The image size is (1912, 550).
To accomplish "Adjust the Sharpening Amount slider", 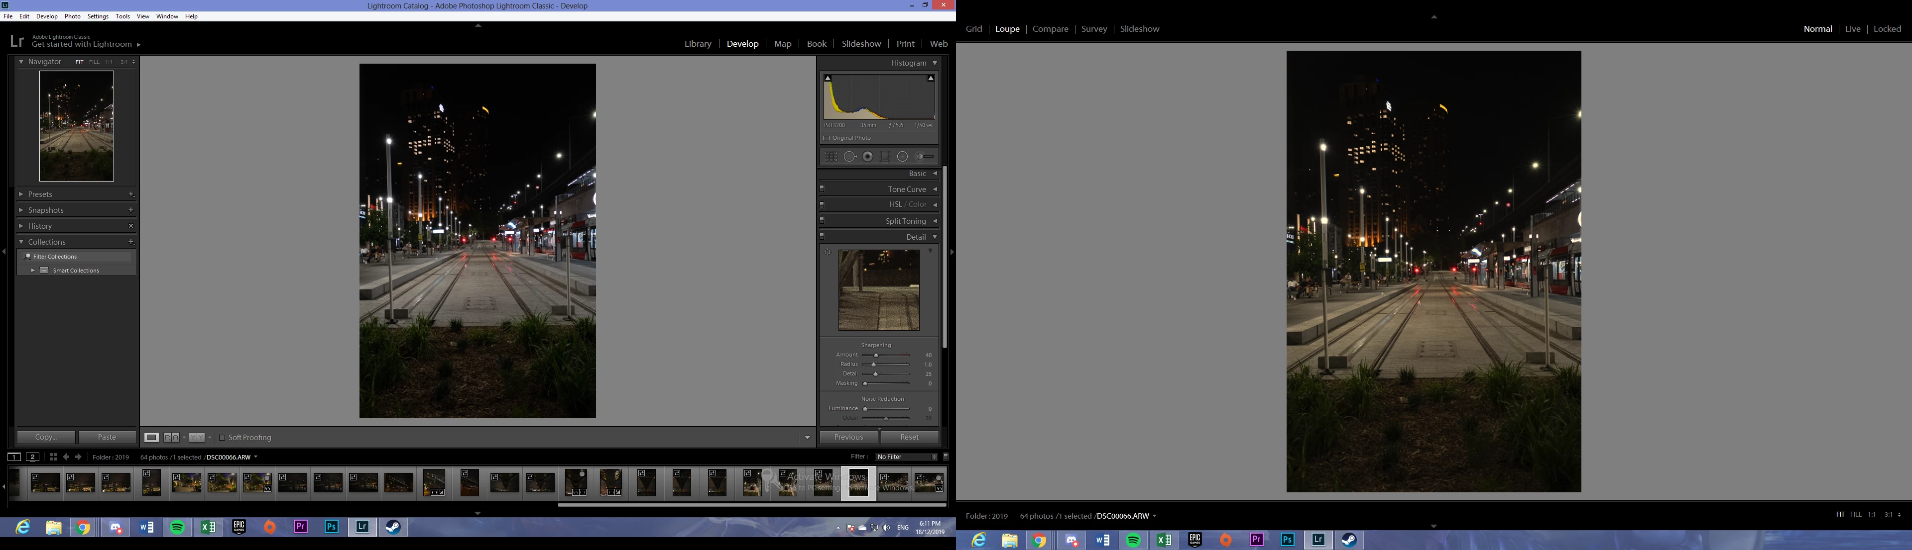I will tap(876, 355).
